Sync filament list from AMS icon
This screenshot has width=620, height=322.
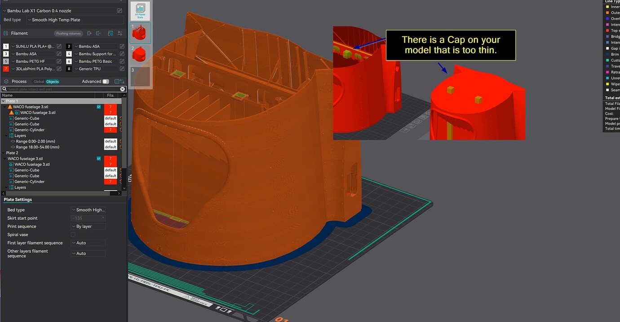coord(111,33)
